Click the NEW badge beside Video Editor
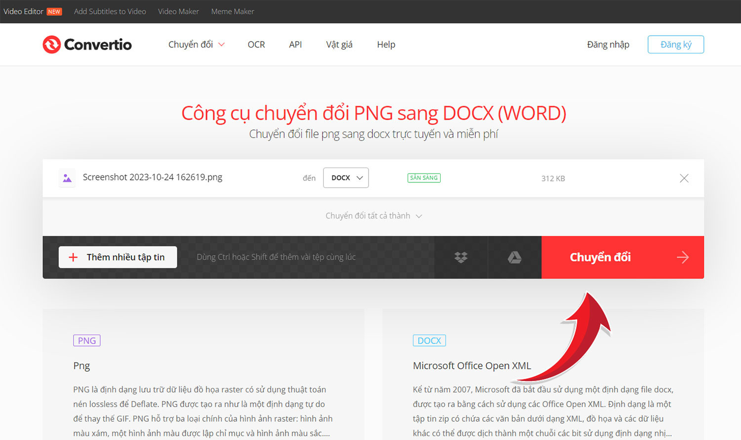The width and height of the screenshot is (741, 440). (x=54, y=11)
